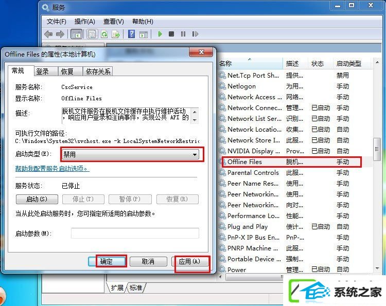Select the Power service row
The height and width of the screenshot is (306, 386).
coord(295,269)
